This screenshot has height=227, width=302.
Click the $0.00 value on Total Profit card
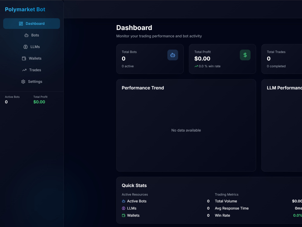pyautogui.click(x=202, y=58)
